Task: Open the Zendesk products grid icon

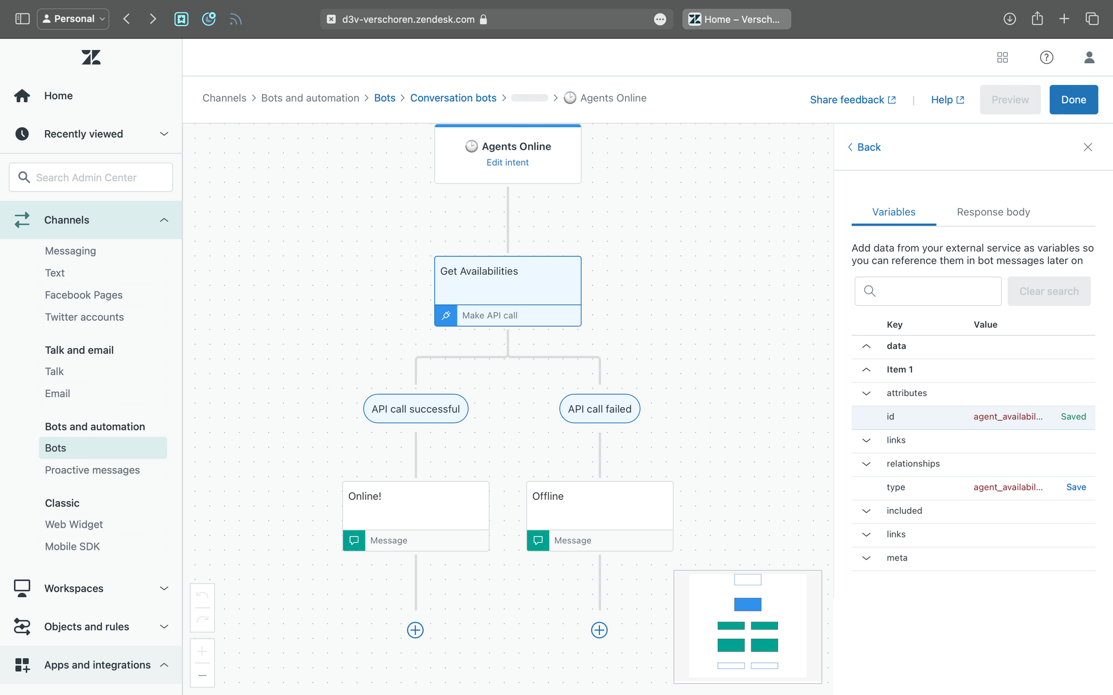Action: coord(1002,57)
